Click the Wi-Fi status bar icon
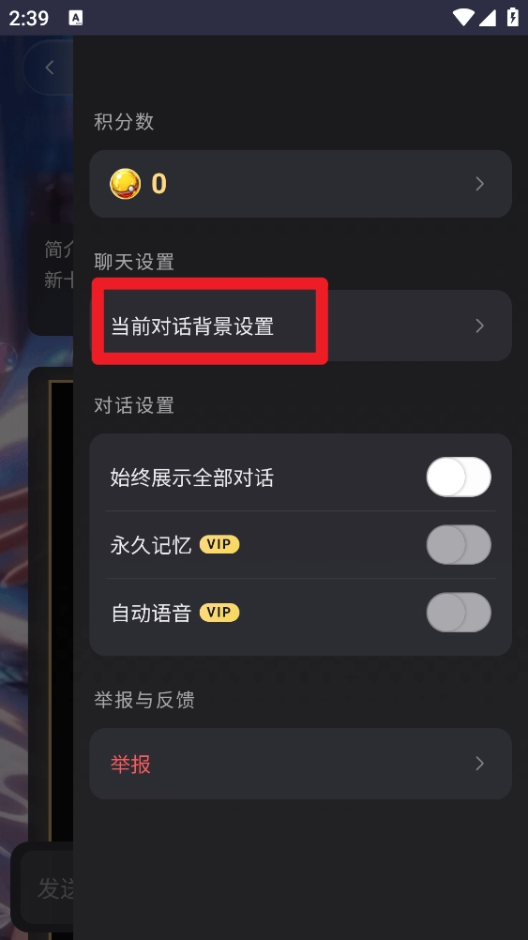The width and height of the screenshot is (528, 940). coord(463,18)
